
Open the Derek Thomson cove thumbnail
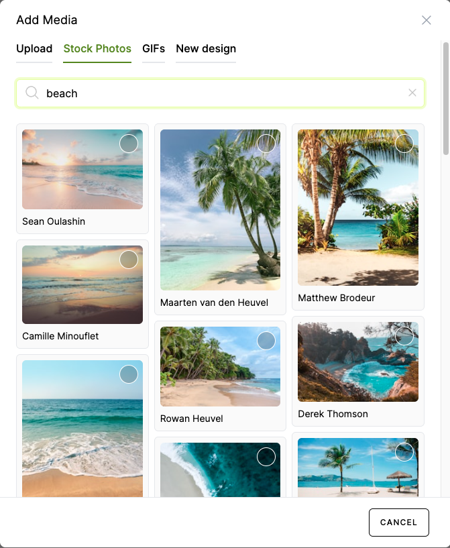pos(357,362)
